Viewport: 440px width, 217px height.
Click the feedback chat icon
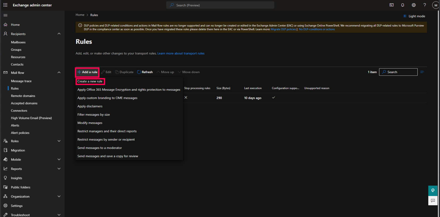(x=433, y=201)
